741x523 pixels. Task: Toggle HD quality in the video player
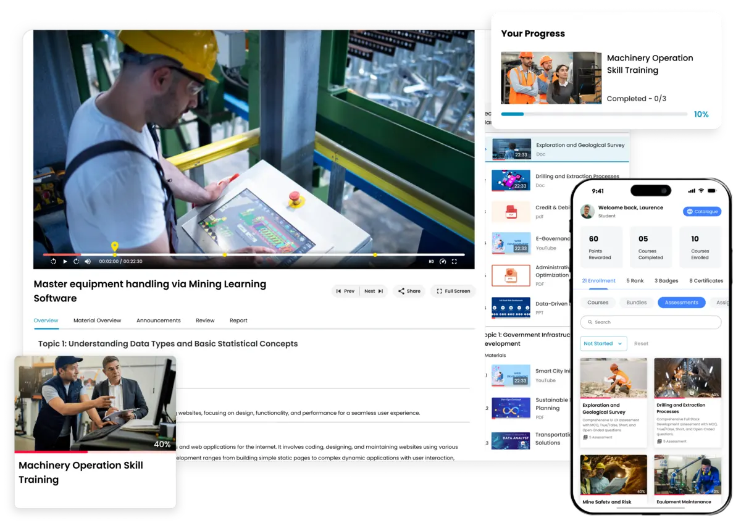pyautogui.click(x=431, y=261)
